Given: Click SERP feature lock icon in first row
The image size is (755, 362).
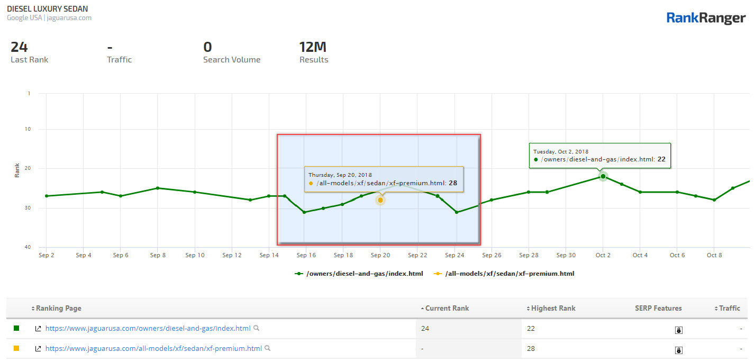Looking at the screenshot, I should (x=679, y=330).
